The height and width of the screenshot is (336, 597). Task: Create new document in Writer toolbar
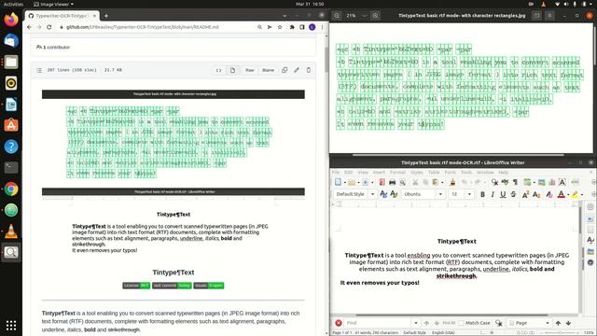click(338, 182)
